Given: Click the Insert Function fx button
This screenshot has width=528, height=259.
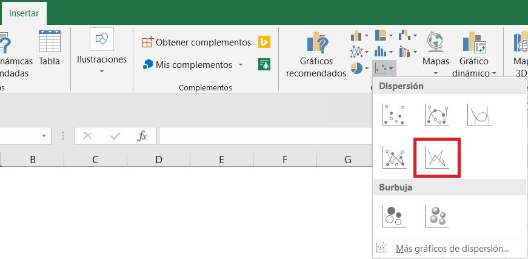Looking at the screenshot, I should click(x=142, y=136).
